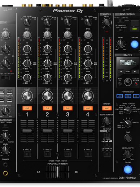This screenshot has width=140, height=187.
Task: Click the MASTER CUE button
Action: [x=107, y=108]
